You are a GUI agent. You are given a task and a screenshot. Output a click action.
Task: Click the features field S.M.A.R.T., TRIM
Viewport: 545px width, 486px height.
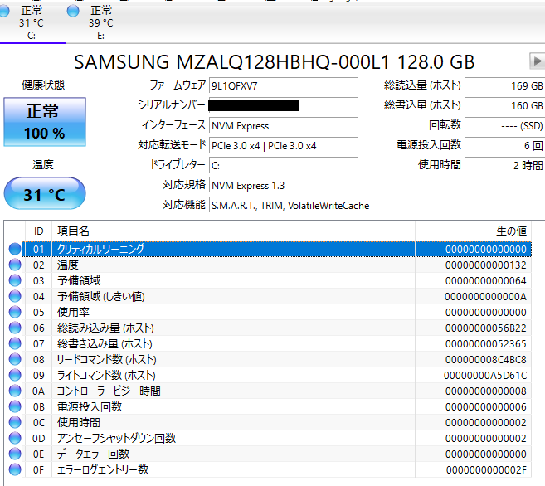coord(377,206)
